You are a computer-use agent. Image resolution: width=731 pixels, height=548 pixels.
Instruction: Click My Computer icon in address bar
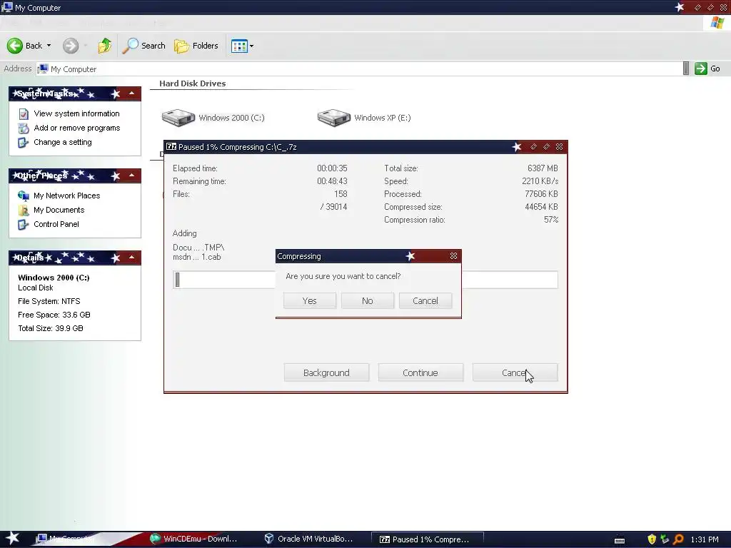pos(43,69)
